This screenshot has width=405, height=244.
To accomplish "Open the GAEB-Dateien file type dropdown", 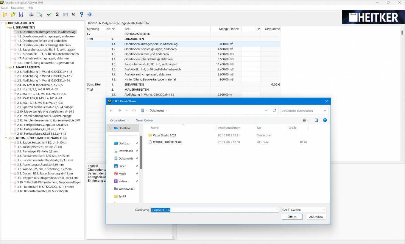I will (x=303, y=210).
